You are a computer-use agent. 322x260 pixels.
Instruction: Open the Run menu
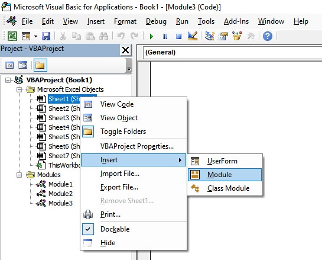tap(182, 21)
